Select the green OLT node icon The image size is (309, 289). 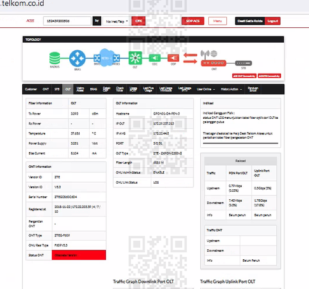135,58
